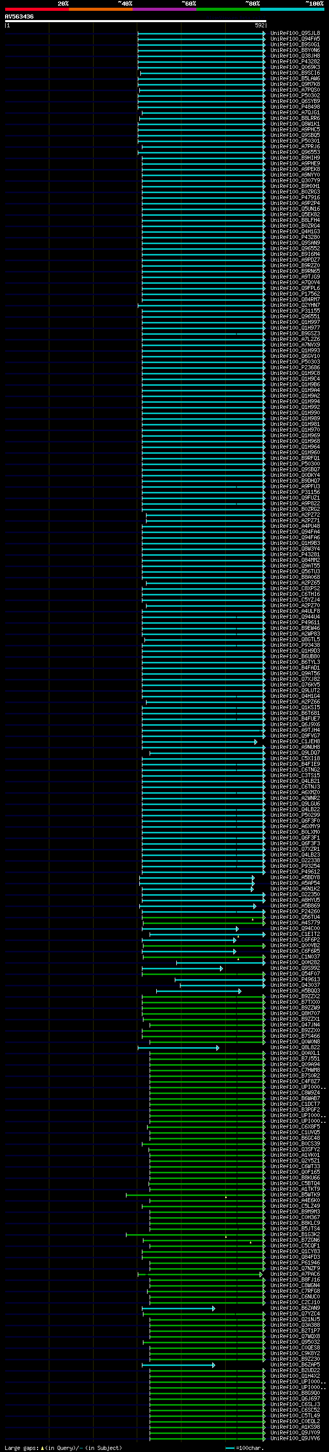The width and height of the screenshot is (329, 1452).
Task: Open hit UniRef100_Q9SJL8
Action: [295, 33]
